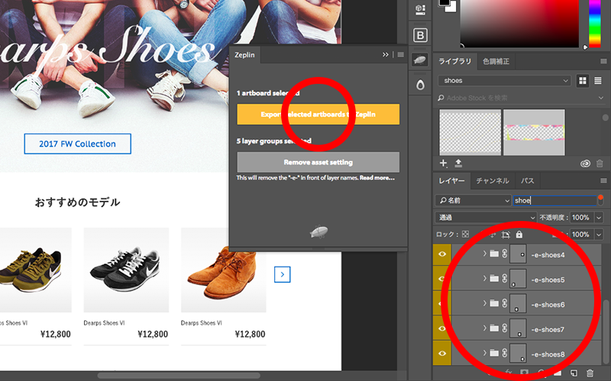
Task: Click the library trash icon
Action: [600, 163]
